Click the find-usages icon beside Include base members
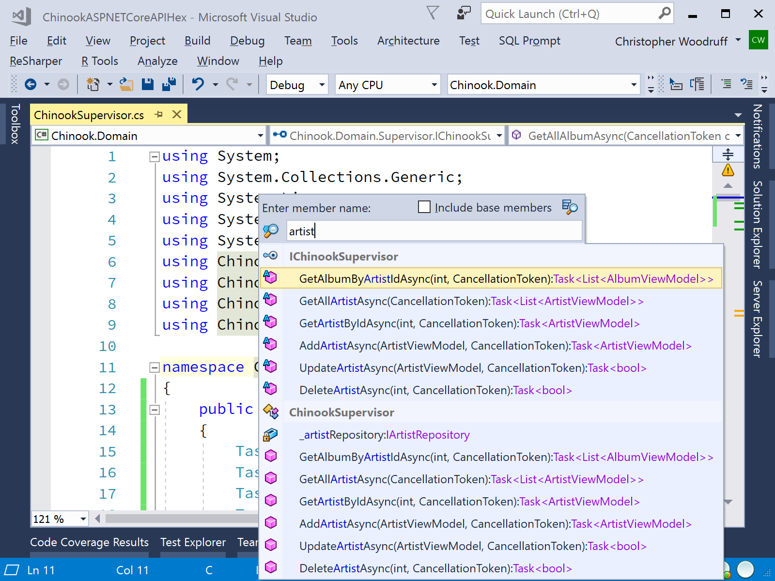This screenshot has width=775, height=581. click(x=570, y=207)
